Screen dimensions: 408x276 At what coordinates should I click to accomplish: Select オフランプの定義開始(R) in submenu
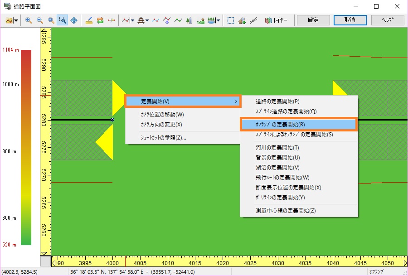click(299, 124)
